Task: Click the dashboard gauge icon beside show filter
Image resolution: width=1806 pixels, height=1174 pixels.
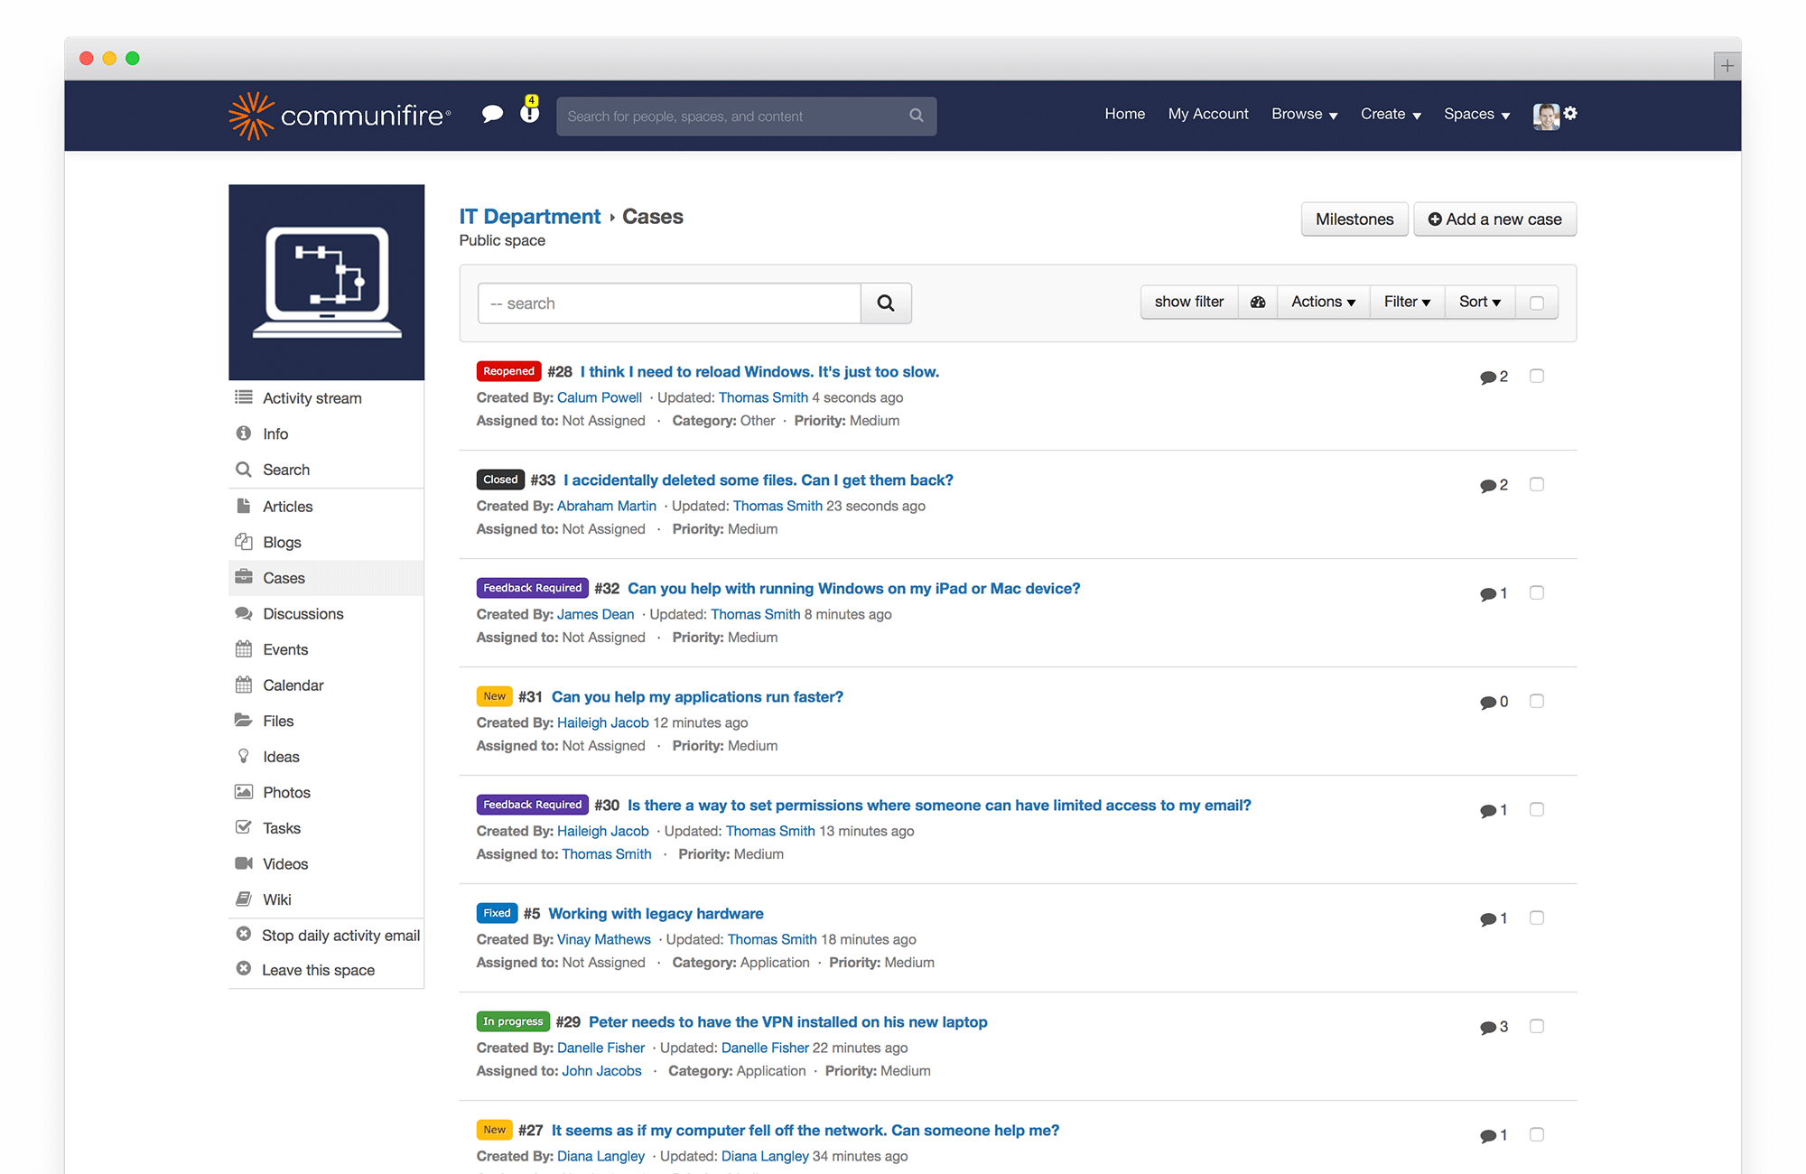Action: (1257, 302)
